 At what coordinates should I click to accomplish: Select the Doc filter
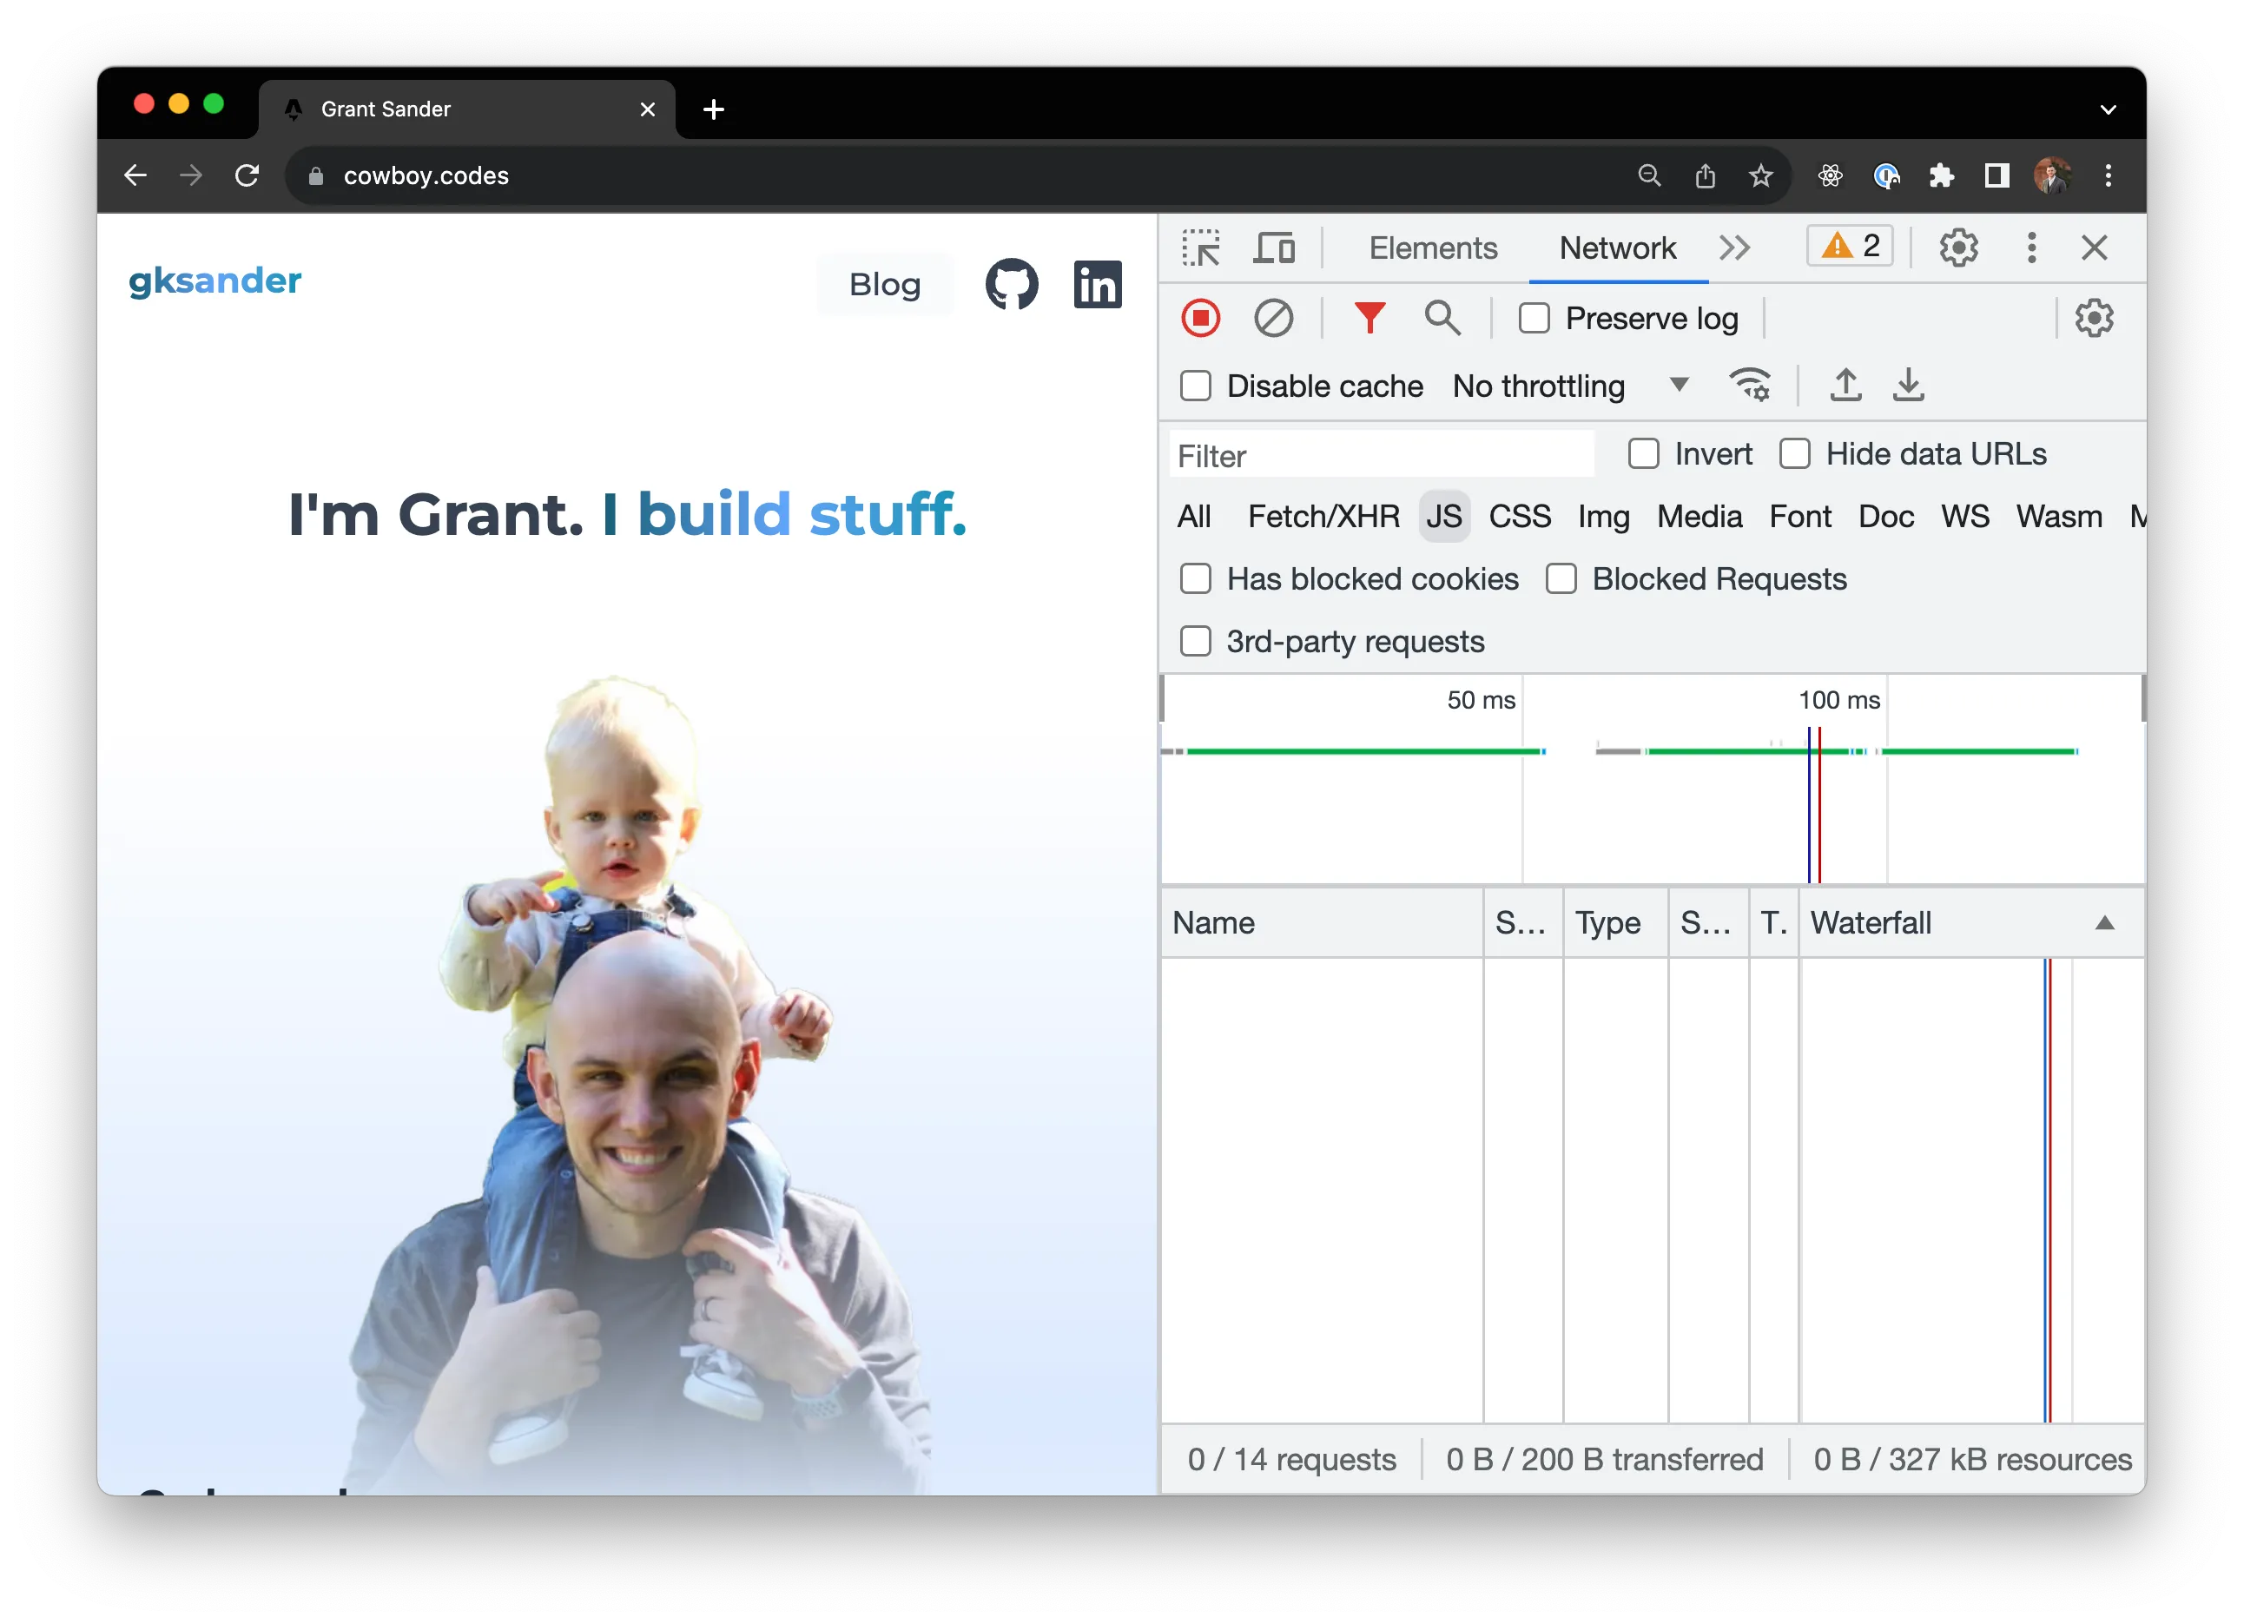(x=1886, y=517)
